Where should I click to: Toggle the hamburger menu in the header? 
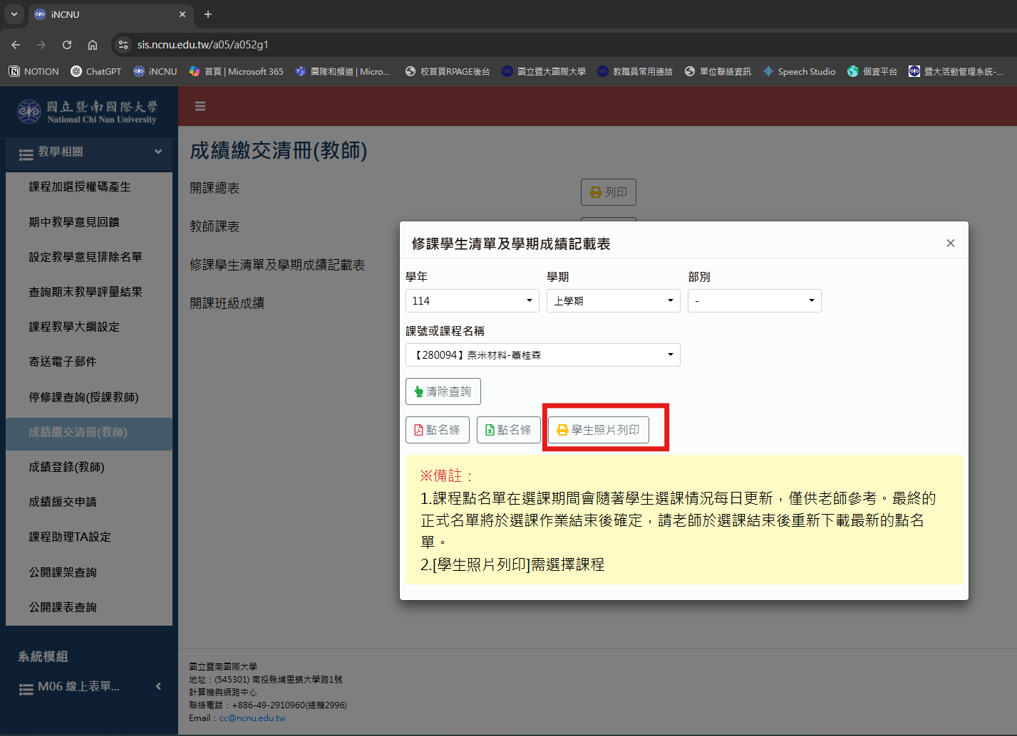pyautogui.click(x=200, y=106)
